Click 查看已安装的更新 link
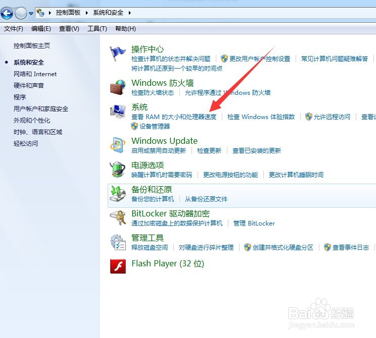The image size is (376, 338). pyautogui.click(x=257, y=150)
